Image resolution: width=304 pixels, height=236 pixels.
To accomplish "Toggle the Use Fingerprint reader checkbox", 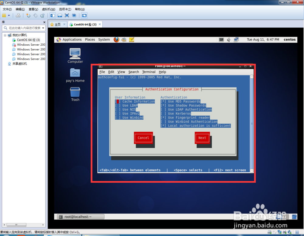I will click(163, 118).
